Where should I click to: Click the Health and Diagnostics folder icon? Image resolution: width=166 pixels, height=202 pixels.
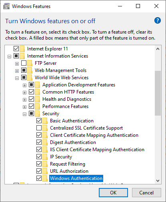pos(37,99)
